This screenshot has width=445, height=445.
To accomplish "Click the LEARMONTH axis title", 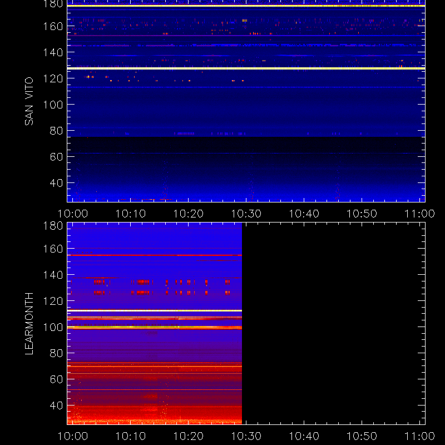I will pos(29,324).
